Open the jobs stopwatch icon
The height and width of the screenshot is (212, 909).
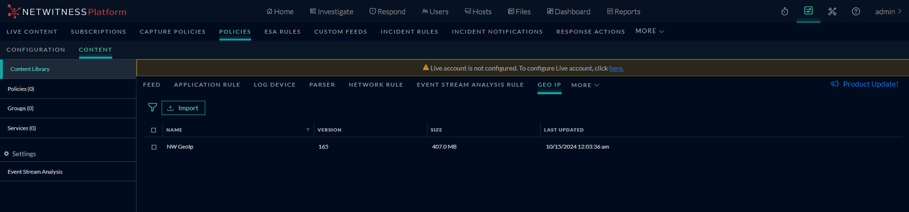[x=785, y=11]
